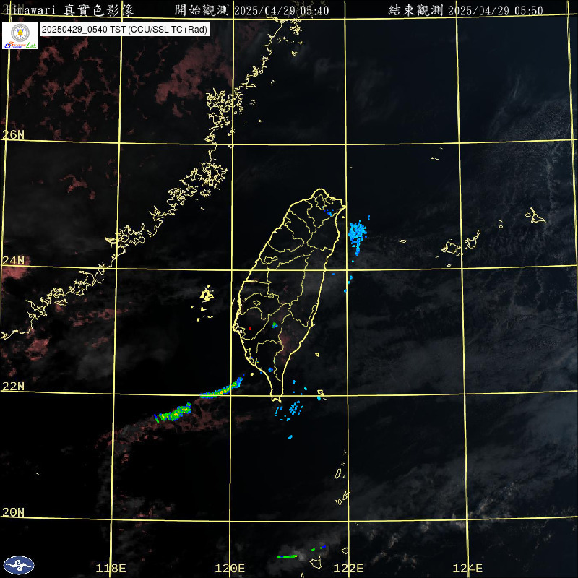The height and width of the screenshot is (578, 578).
Task: Click the 120E longitude label
Action: [x=230, y=568]
